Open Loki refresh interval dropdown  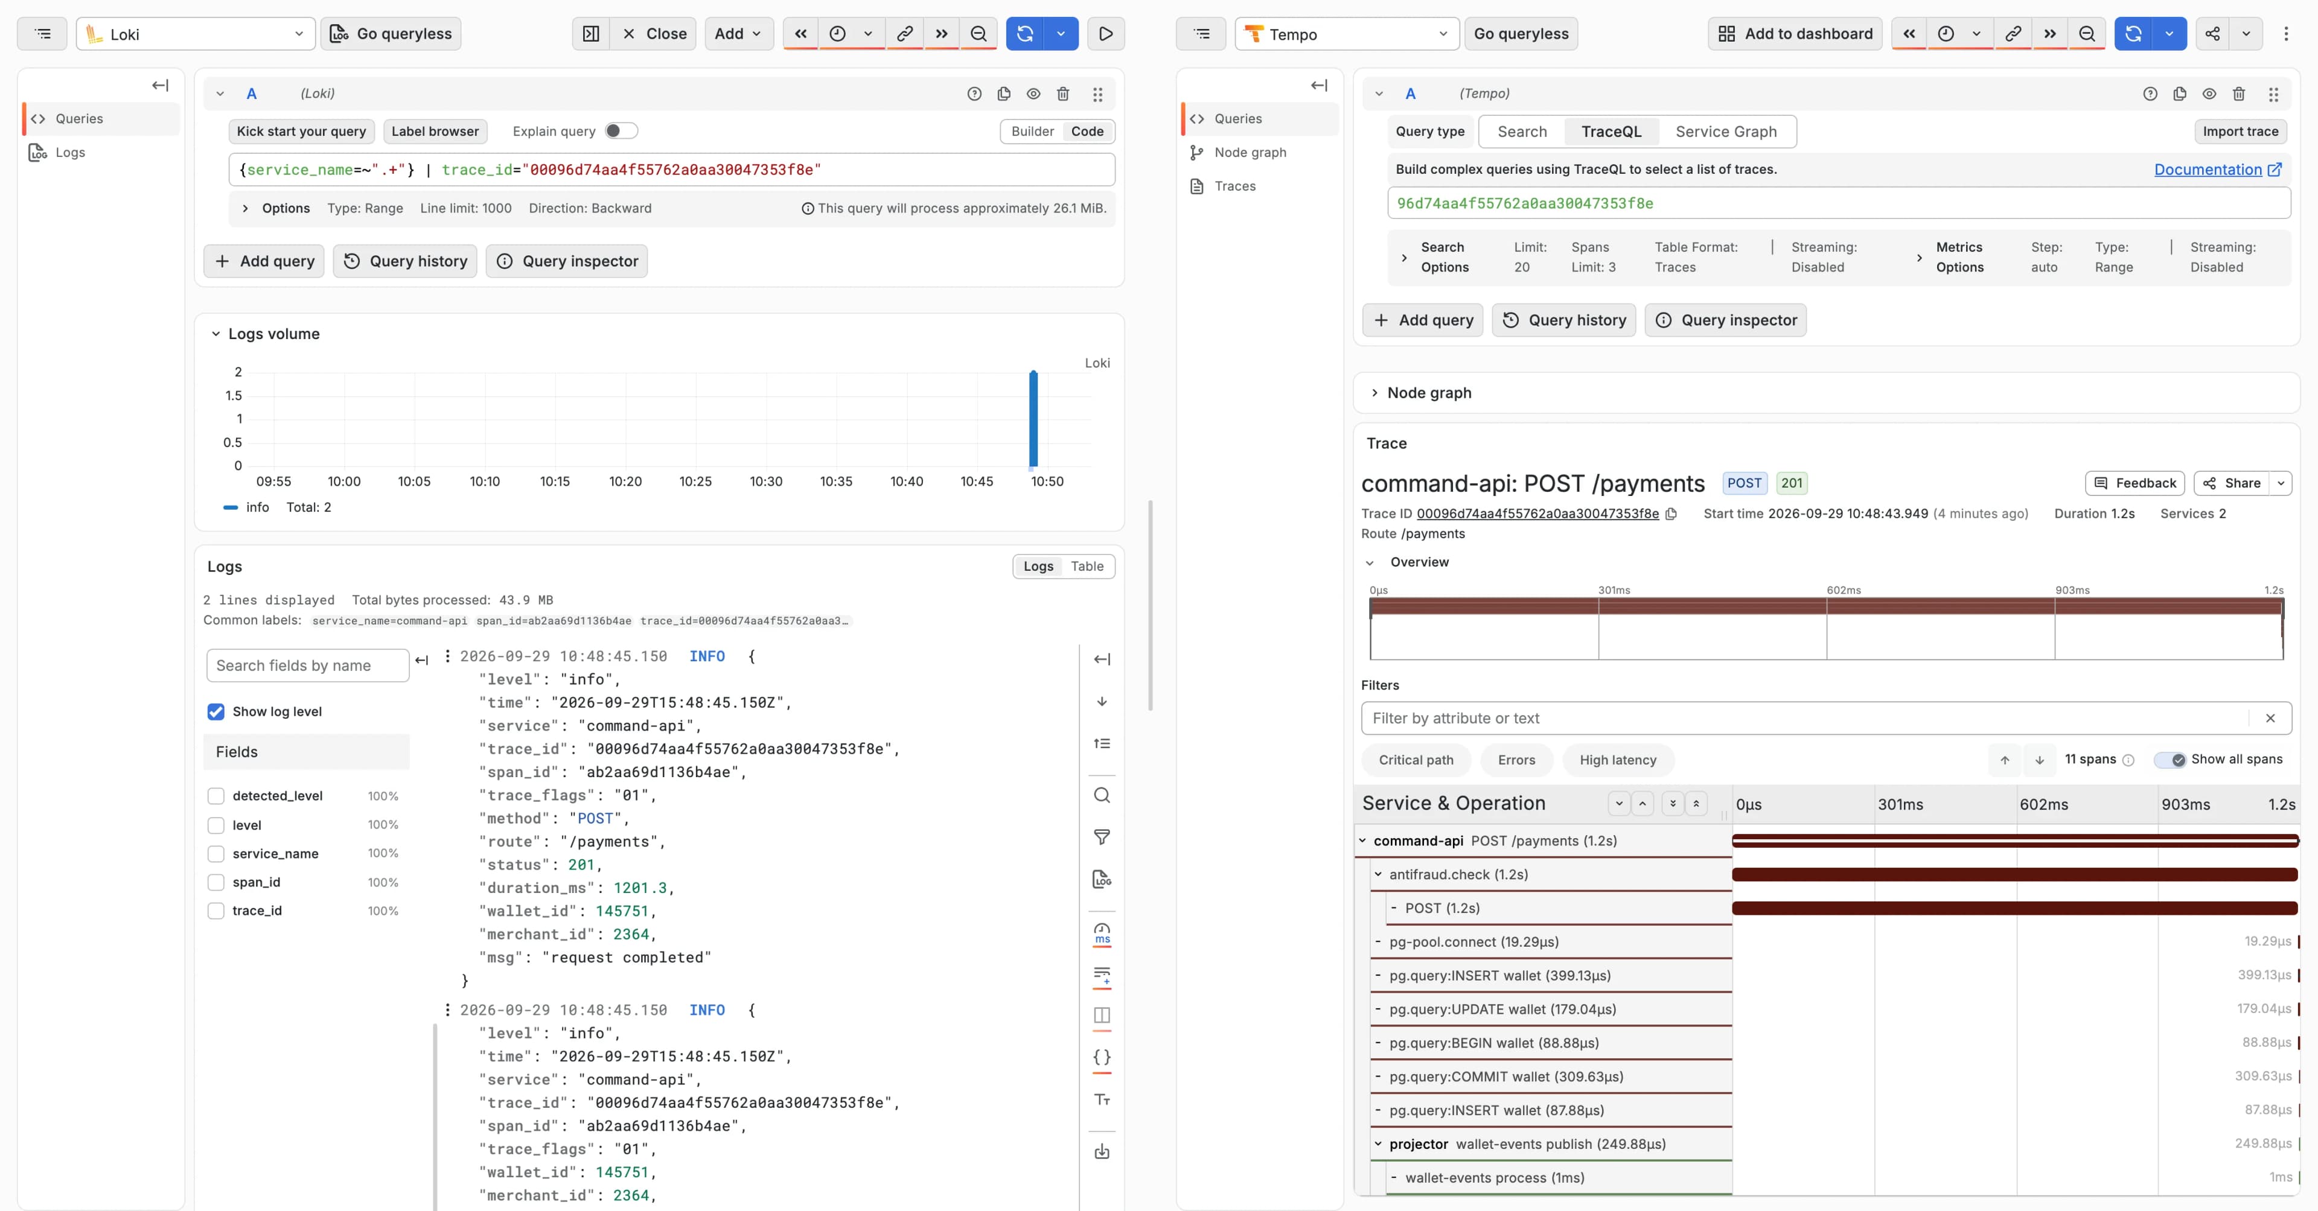(1061, 33)
